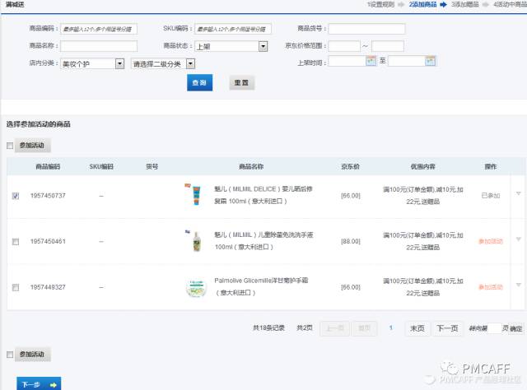Select page number 1 in pagination
Image resolution: width=527 pixels, height=390 pixels.
pos(391,327)
